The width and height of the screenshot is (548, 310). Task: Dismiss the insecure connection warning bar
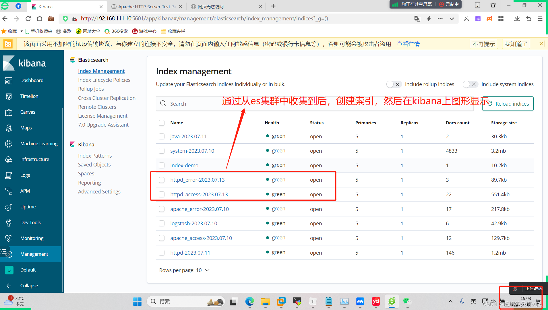541,44
